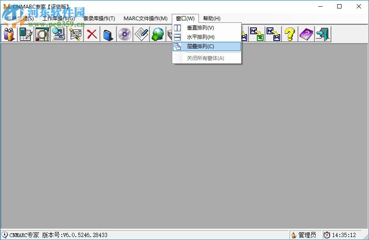Image resolution: width=369 pixels, height=240 pixels.
Task: Maximize the CNMARC专家 window
Action: click(339, 6)
